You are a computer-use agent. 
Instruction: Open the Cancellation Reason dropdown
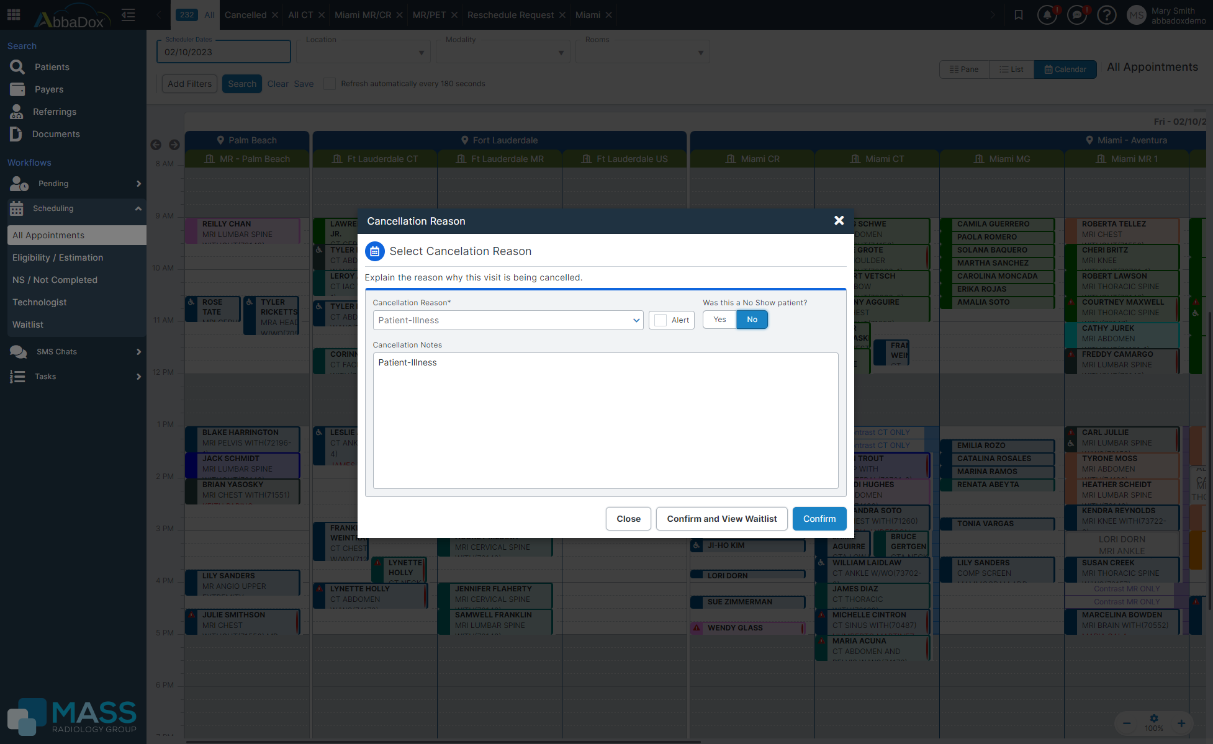[x=635, y=320]
